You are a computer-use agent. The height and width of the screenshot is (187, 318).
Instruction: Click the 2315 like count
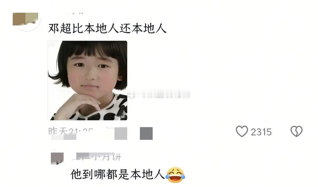(x=261, y=132)
